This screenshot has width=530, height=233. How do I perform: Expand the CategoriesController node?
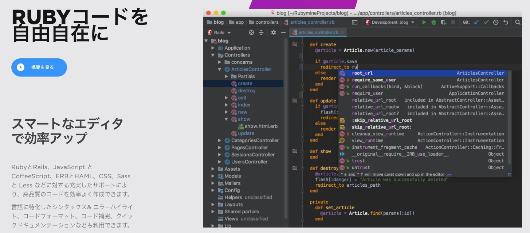[x=220, y=140]
